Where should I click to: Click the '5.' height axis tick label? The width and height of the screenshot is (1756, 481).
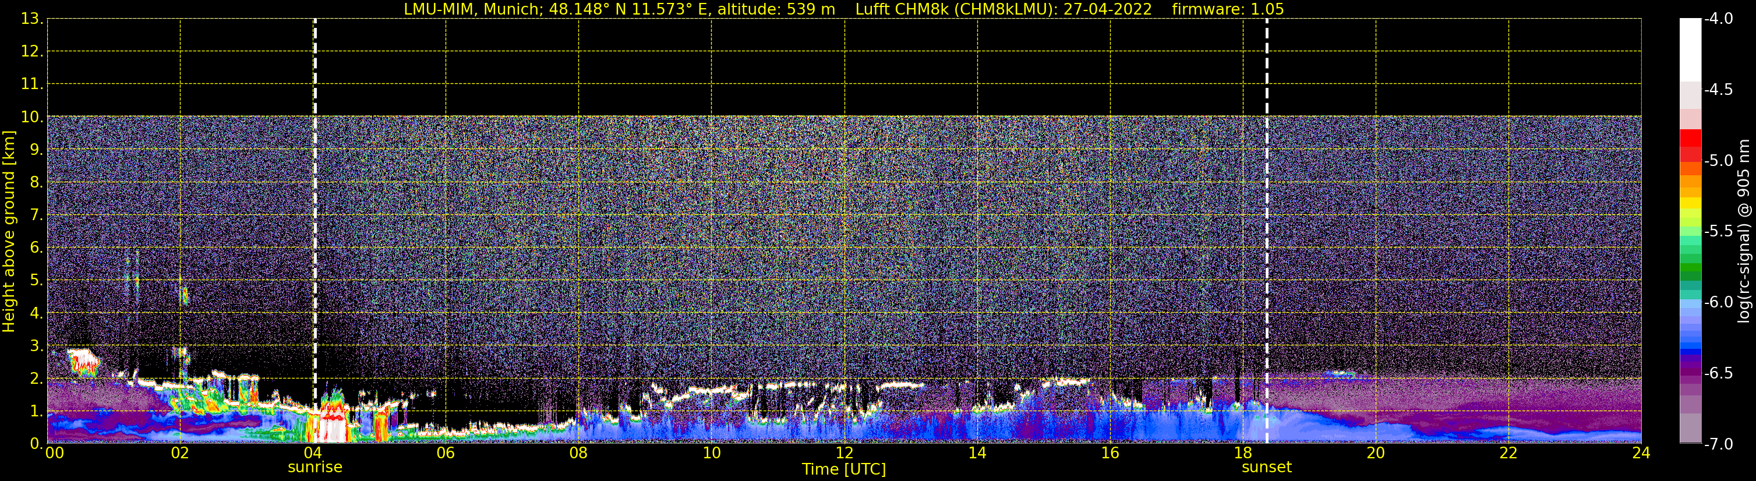(36, 281)
